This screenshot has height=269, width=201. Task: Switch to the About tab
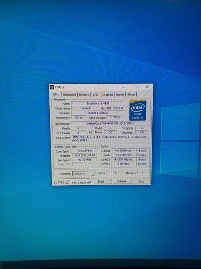131,95
